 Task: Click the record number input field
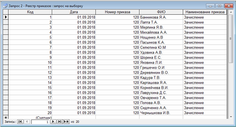click(x=40, y=122)
